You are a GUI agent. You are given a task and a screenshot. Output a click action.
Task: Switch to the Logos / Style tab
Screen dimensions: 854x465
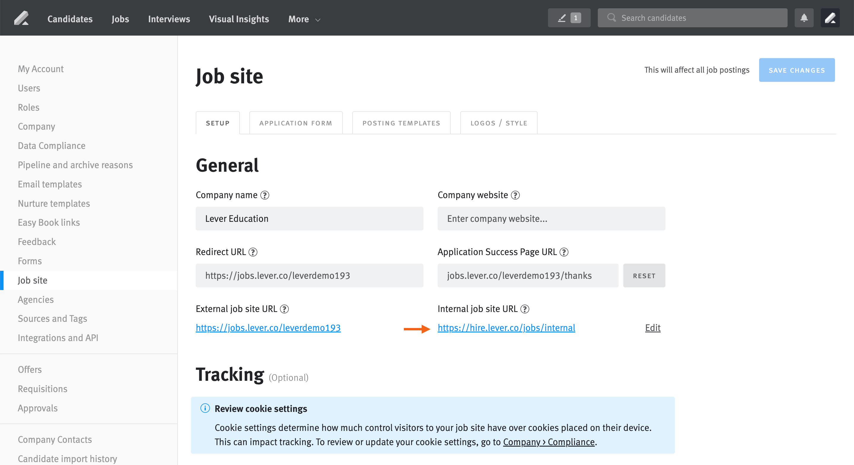pos(498,123)
